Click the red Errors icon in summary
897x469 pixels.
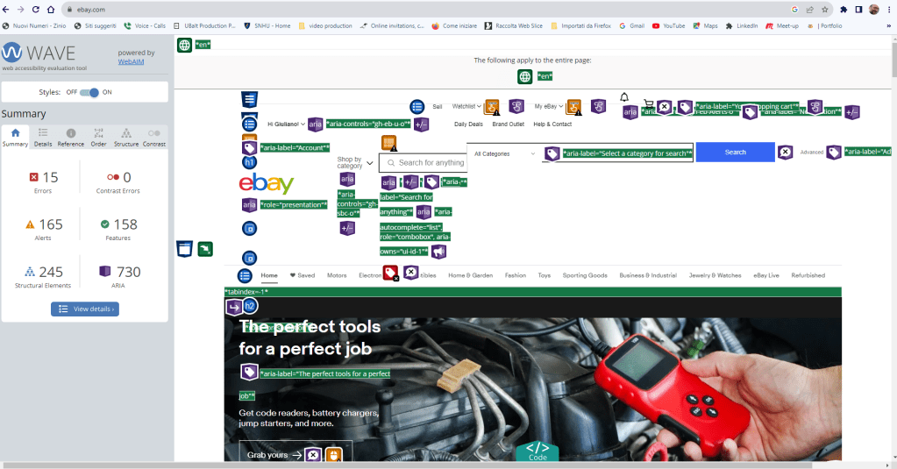tap(34, 177)
